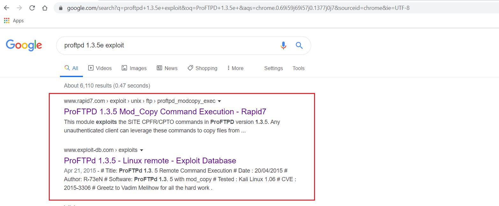
Task: Click the browser back arrow
Action: (7, 8)
